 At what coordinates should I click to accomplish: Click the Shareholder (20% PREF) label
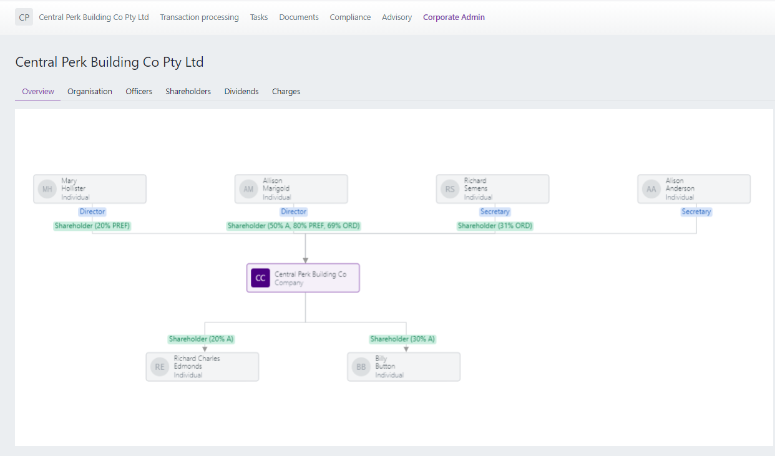pyautogui.click(x=92, y=226)
